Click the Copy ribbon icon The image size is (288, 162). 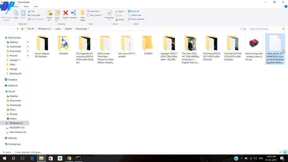click(x=16, y=14)
